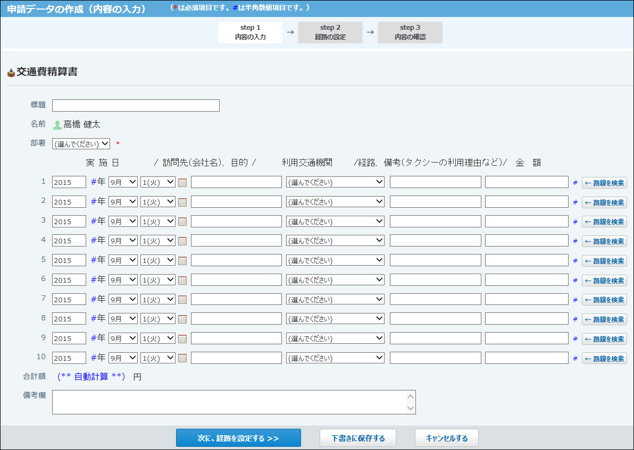The width and height of the screenshot is (634, 450).
Task: Click the 金額 field in row 8
Action: click(x=527, y=319)
